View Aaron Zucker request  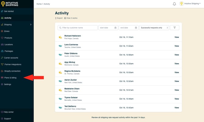click(177, 81)
